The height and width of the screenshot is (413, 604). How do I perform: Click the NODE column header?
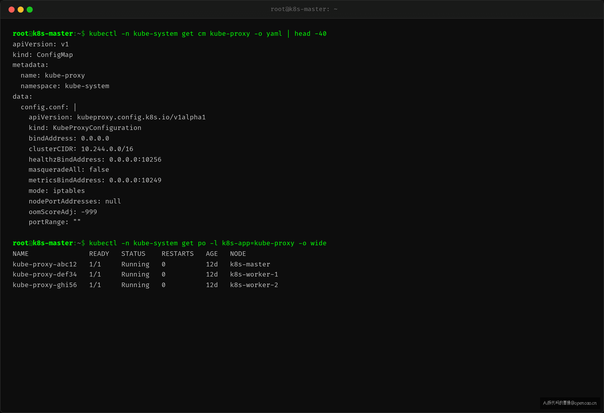[x=238, y=254]
